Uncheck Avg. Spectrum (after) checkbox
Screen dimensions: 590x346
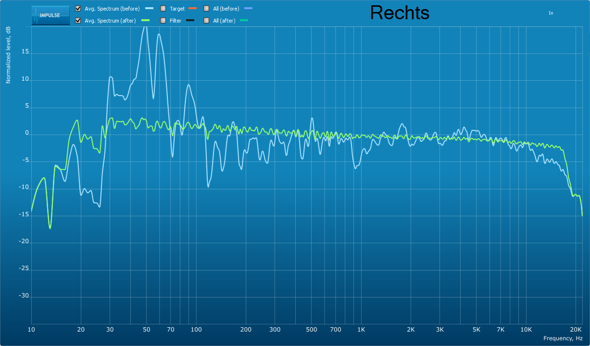click(x=78, y=21)
